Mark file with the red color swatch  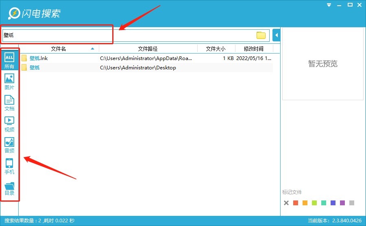[296, 203]
